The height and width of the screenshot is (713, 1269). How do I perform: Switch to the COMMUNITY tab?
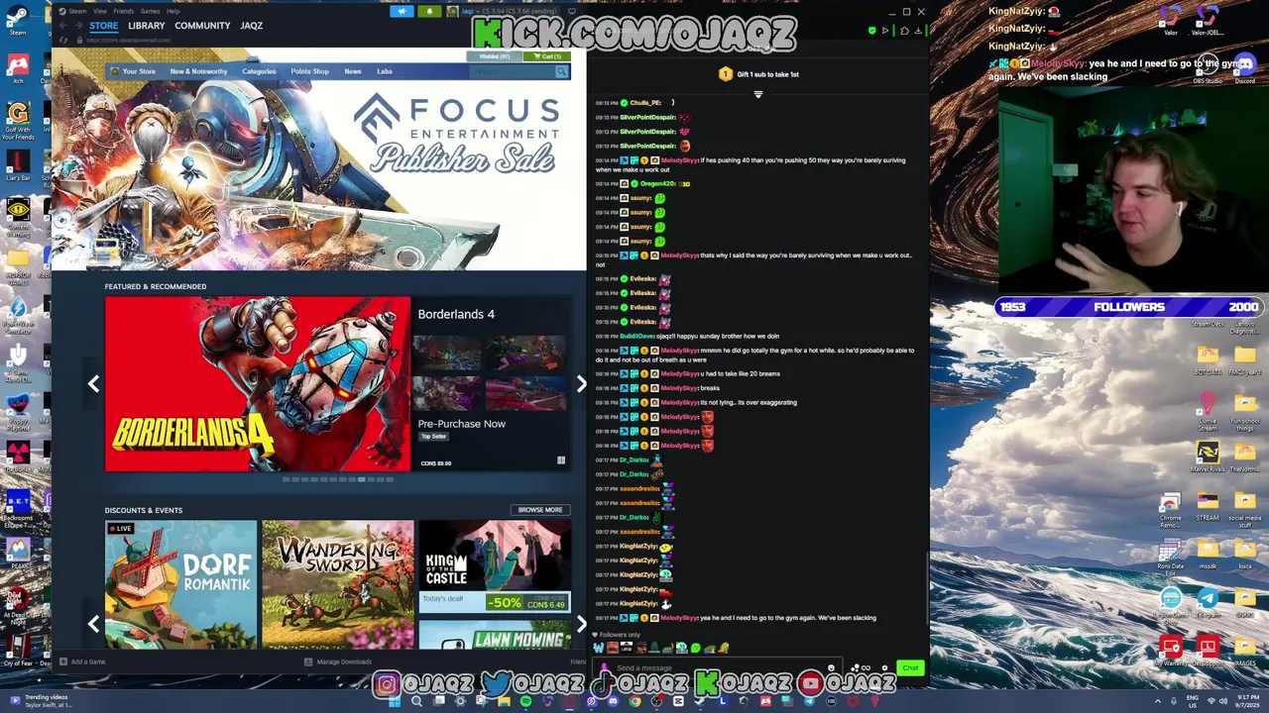pos(202,26)
